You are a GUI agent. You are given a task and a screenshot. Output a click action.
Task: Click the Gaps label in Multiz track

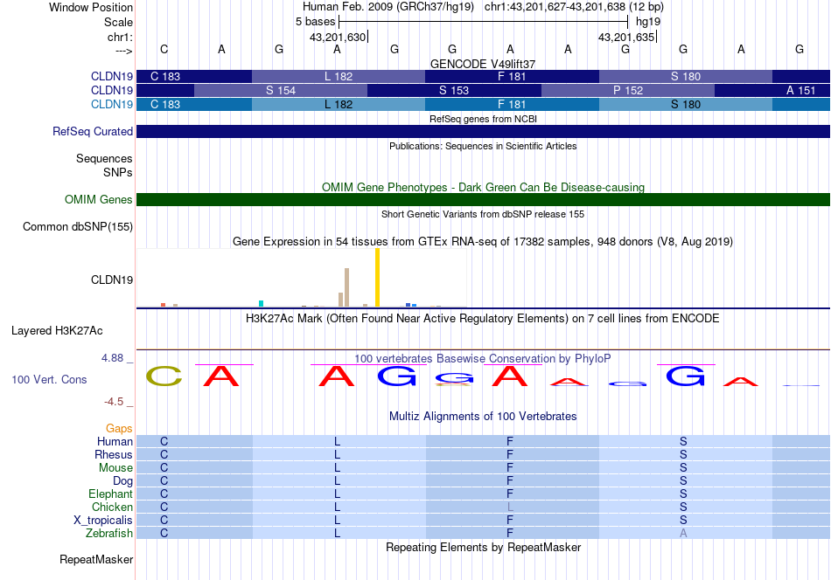pyautogui.click(x=119, y=428)
